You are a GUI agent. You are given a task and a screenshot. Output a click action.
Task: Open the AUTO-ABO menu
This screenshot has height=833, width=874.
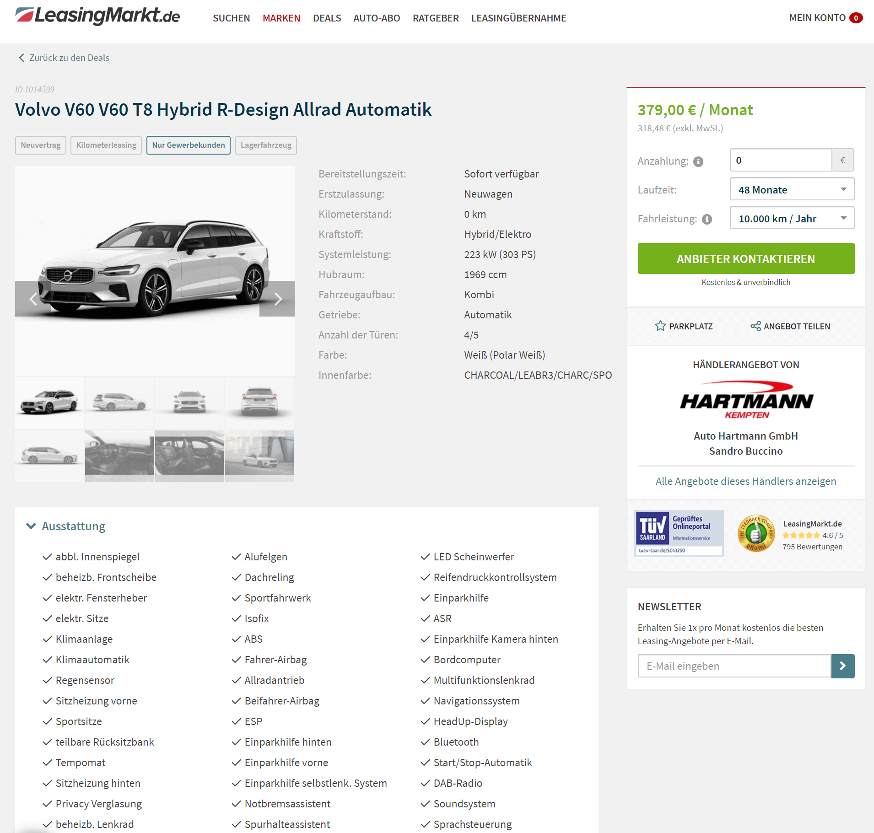click(377, 18)
